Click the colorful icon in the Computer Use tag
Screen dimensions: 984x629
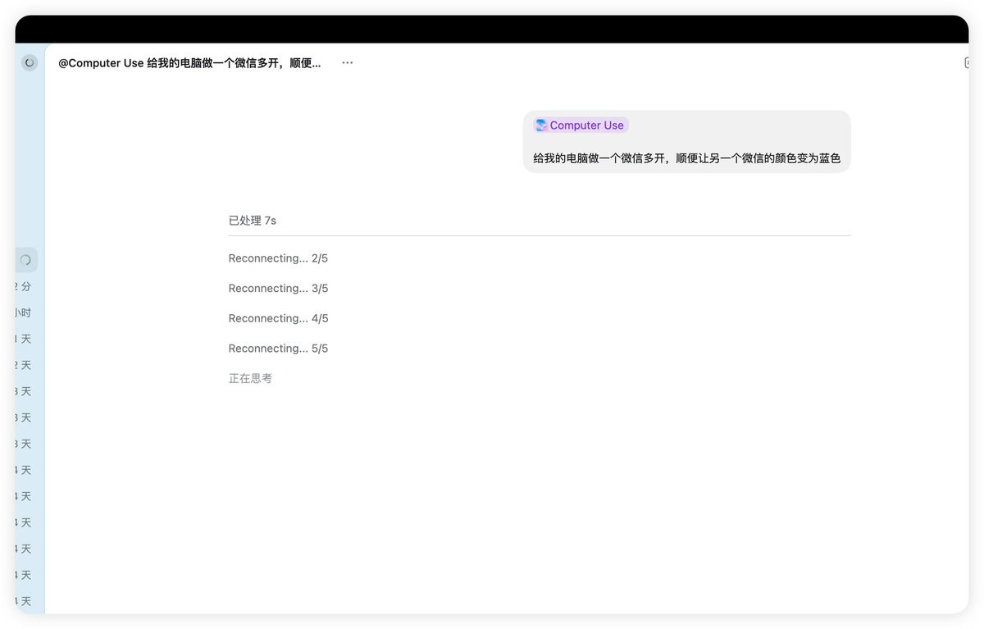click(x=541, y=125)
